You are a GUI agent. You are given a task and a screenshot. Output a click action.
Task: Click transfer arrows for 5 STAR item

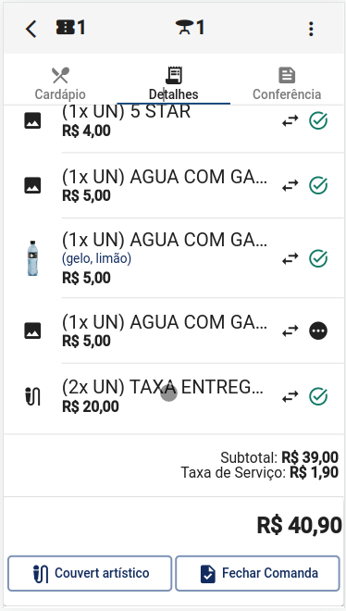[290, 120]
